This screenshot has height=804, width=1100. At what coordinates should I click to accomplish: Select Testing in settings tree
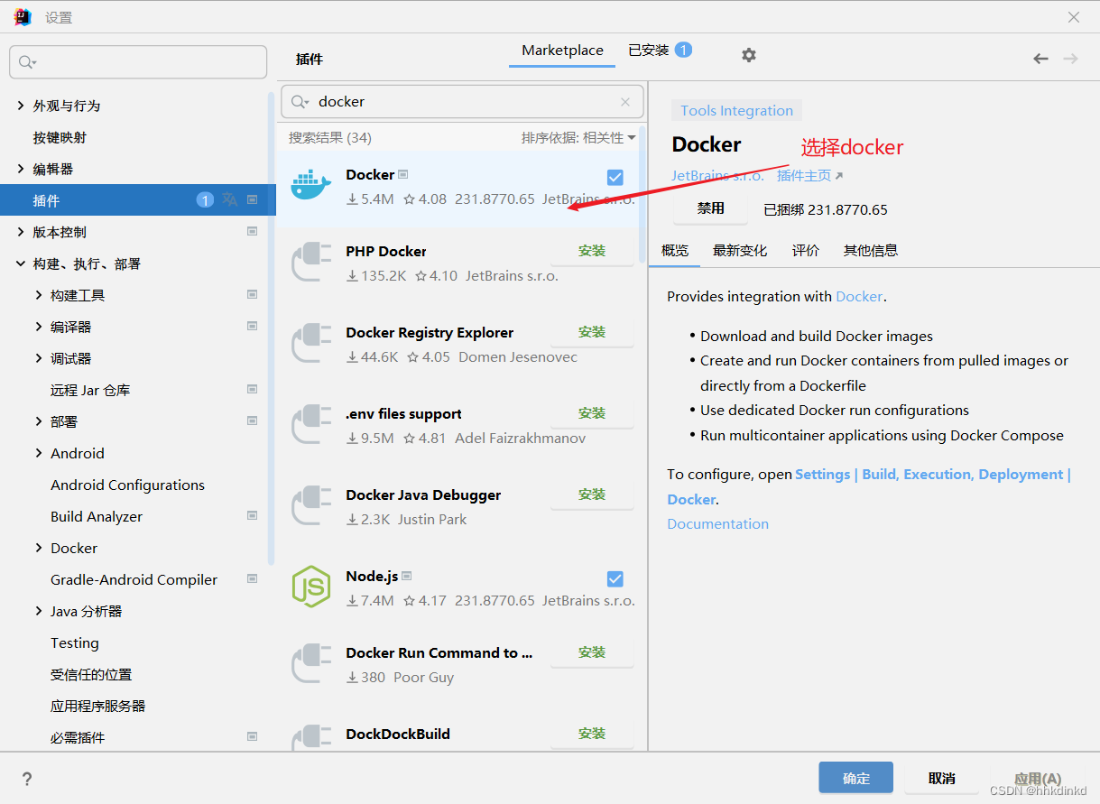coord(75,642)
